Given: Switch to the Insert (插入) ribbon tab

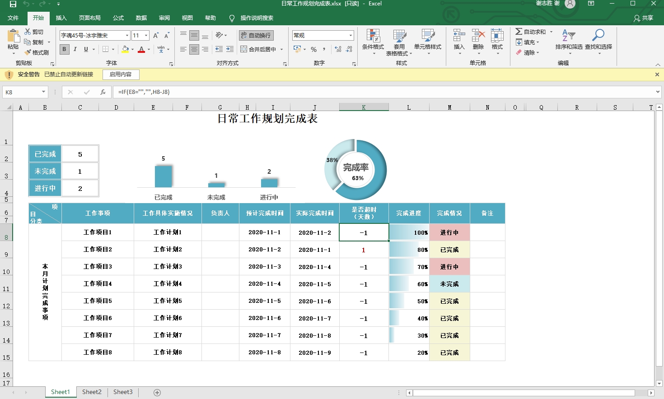Looking at the screenshot, I should point(61,18).
